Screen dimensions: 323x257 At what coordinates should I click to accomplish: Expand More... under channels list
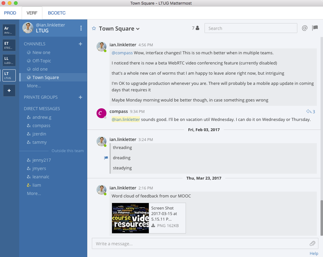pyautogui.click(x=34, y=86)
